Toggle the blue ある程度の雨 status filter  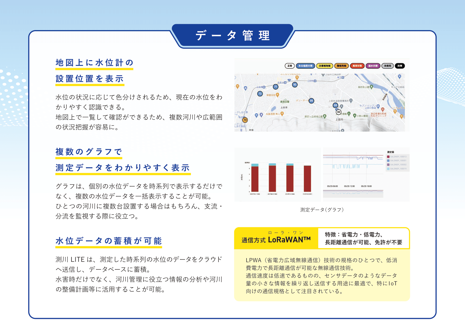point(305,66)
